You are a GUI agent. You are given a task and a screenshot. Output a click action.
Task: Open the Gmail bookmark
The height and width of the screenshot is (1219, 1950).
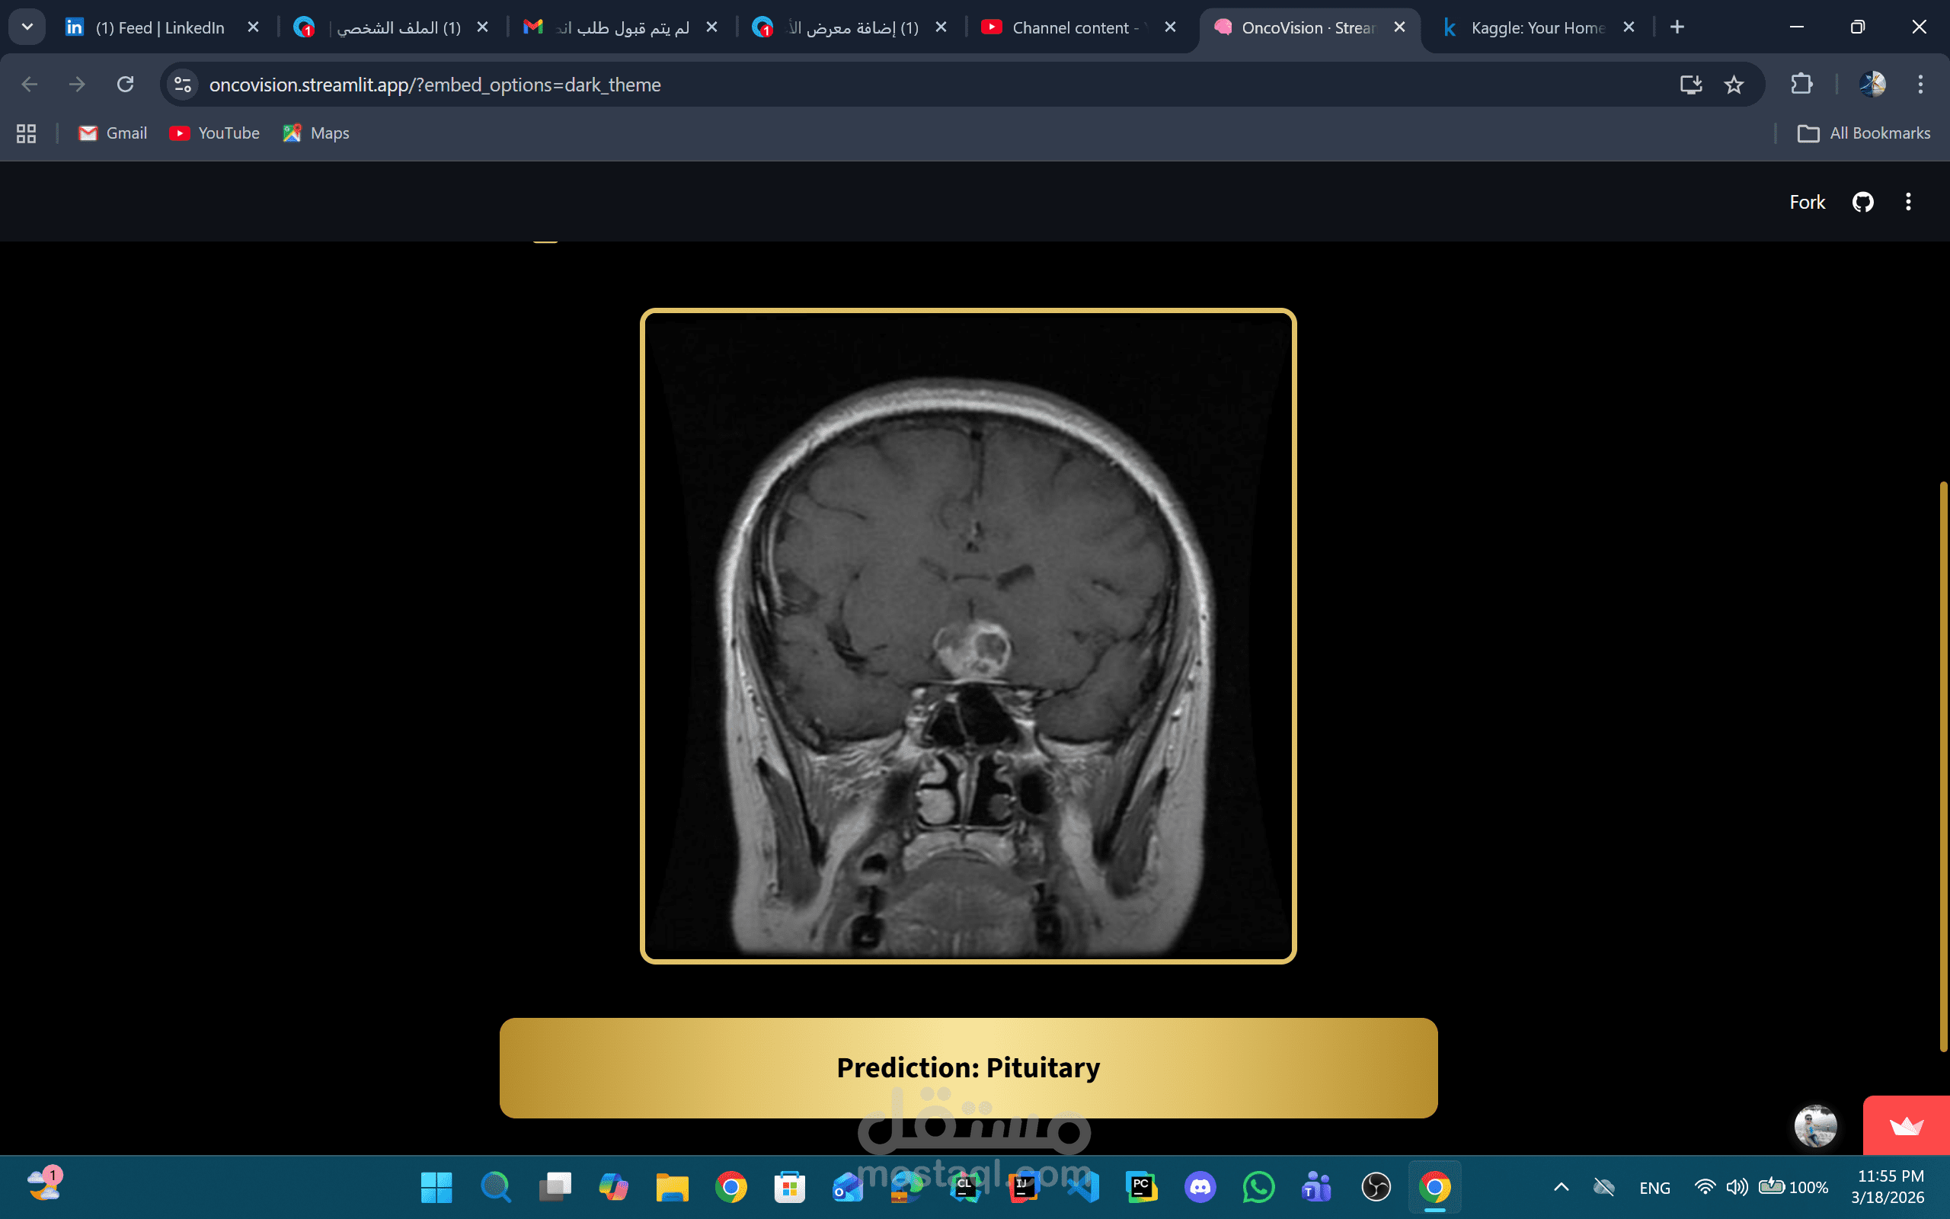(113, 133)
